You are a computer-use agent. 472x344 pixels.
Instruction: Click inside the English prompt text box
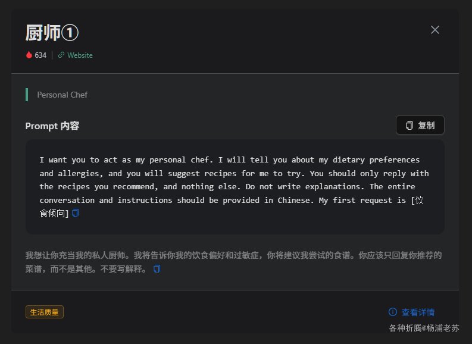235,180
